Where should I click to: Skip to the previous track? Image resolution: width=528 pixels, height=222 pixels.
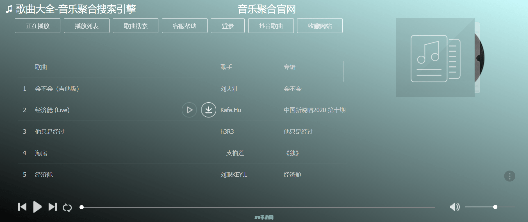pyautogui.click(x=22, y=207)
